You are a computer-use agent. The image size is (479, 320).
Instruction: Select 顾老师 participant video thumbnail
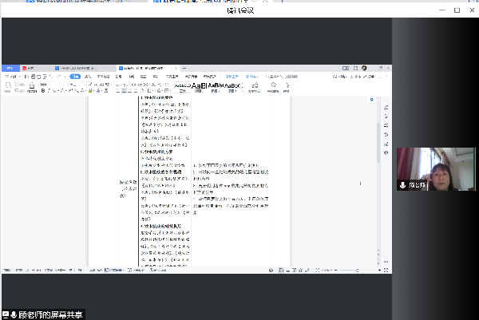pos(436,169)
